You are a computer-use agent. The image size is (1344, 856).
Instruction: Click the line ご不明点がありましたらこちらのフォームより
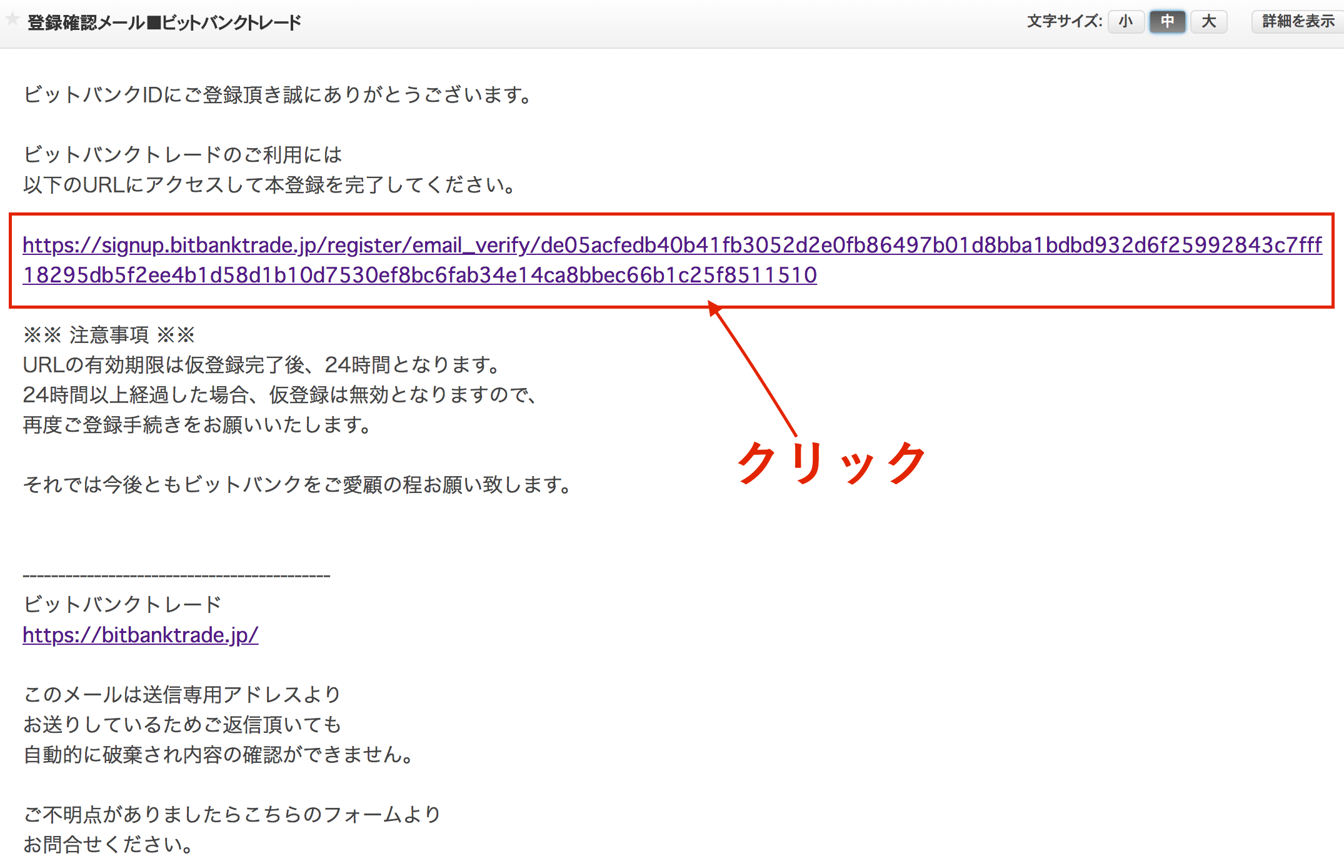[x=233, y=815]
